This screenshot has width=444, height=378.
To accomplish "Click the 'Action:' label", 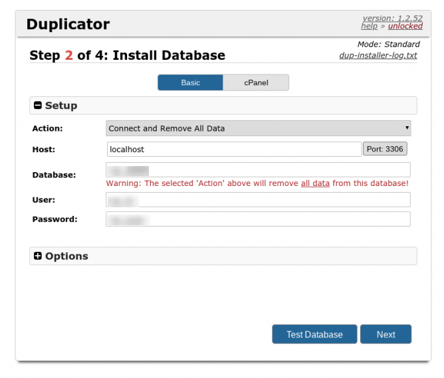I will click(48, 128).
